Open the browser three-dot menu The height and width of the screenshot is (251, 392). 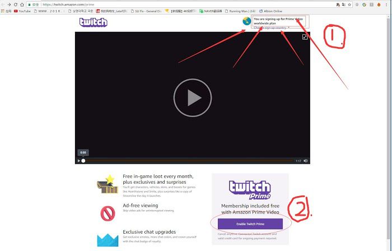[386, 4]
